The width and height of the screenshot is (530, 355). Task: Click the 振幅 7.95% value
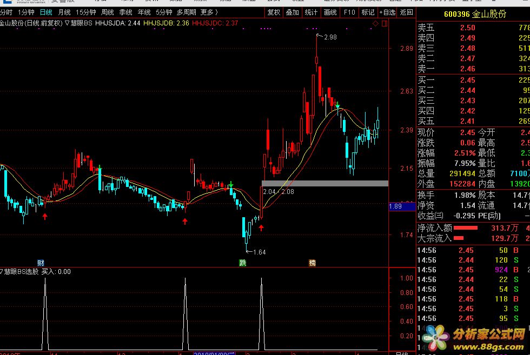click(x=465, y=164)
